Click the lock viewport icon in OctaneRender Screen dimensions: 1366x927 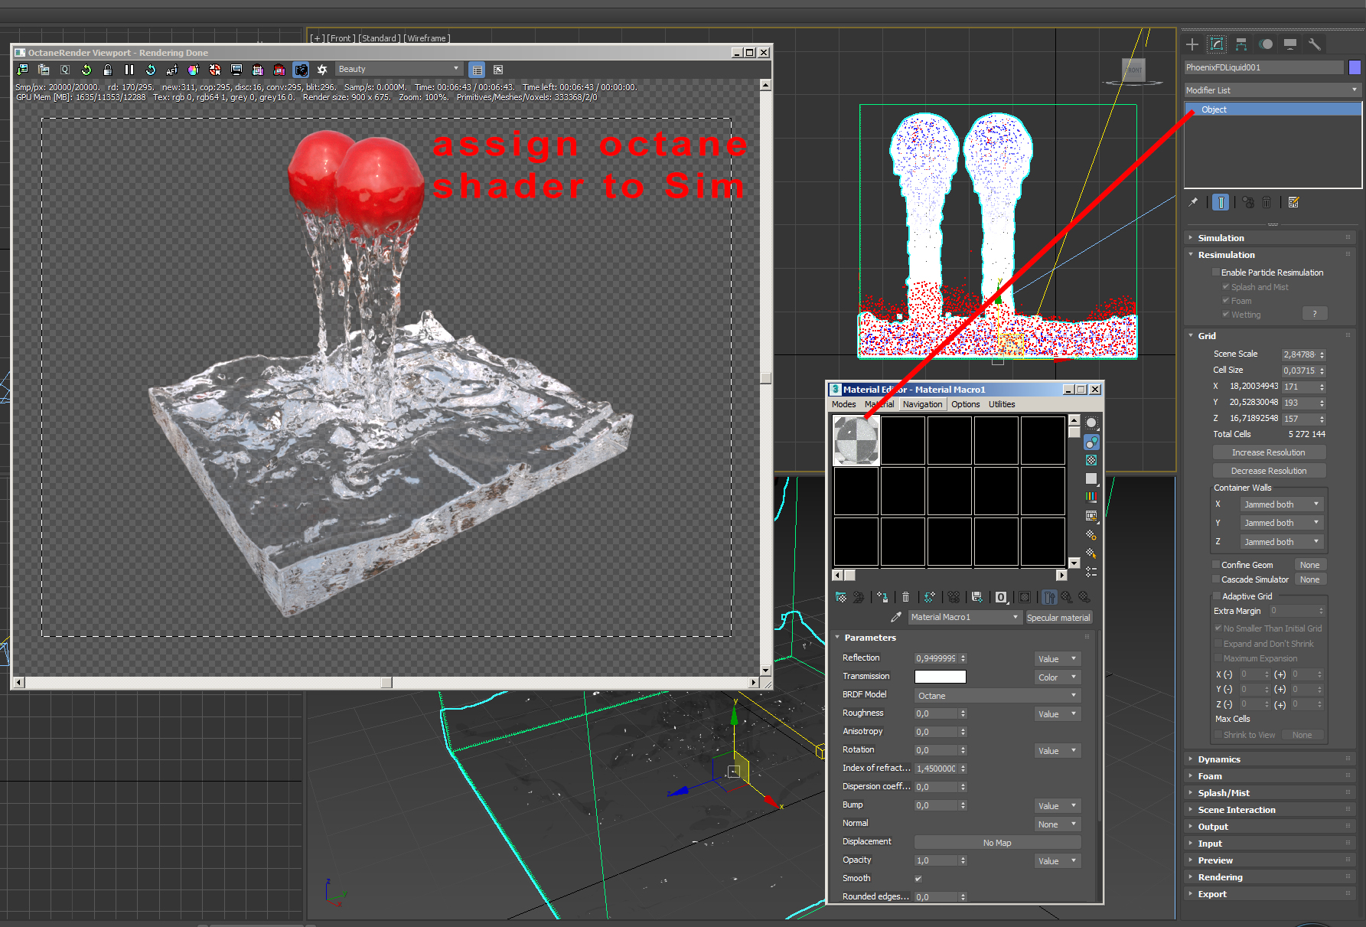108,70
